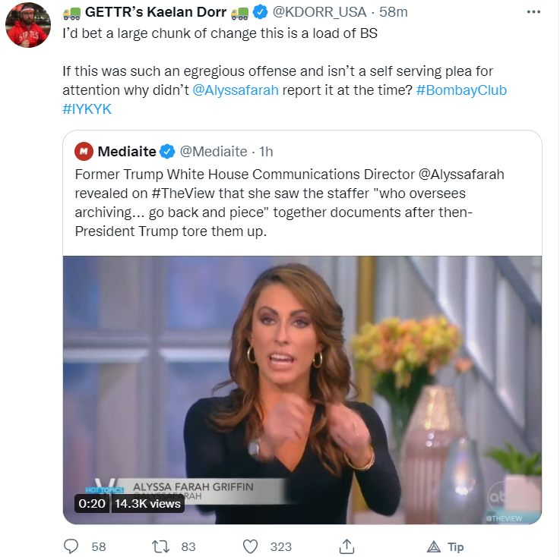Screen dimensions: 560x557
Task: Like the tweet with the heart icon
Action: pos(250,546)
